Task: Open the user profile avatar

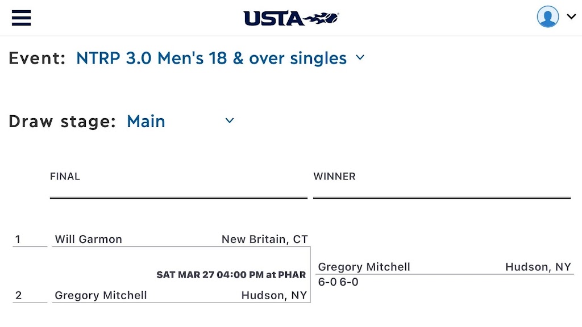Action: 548,17
